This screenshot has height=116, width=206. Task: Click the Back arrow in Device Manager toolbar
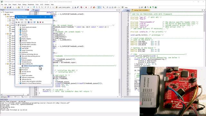[16, 22]
